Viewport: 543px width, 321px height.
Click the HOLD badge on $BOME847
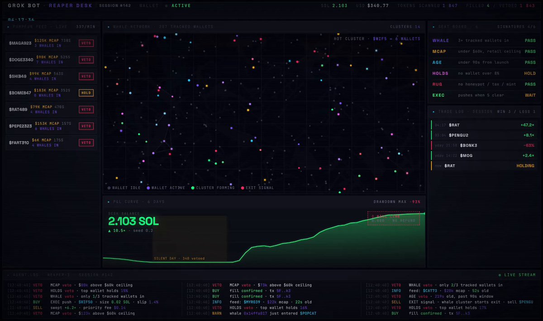(86, 93)
